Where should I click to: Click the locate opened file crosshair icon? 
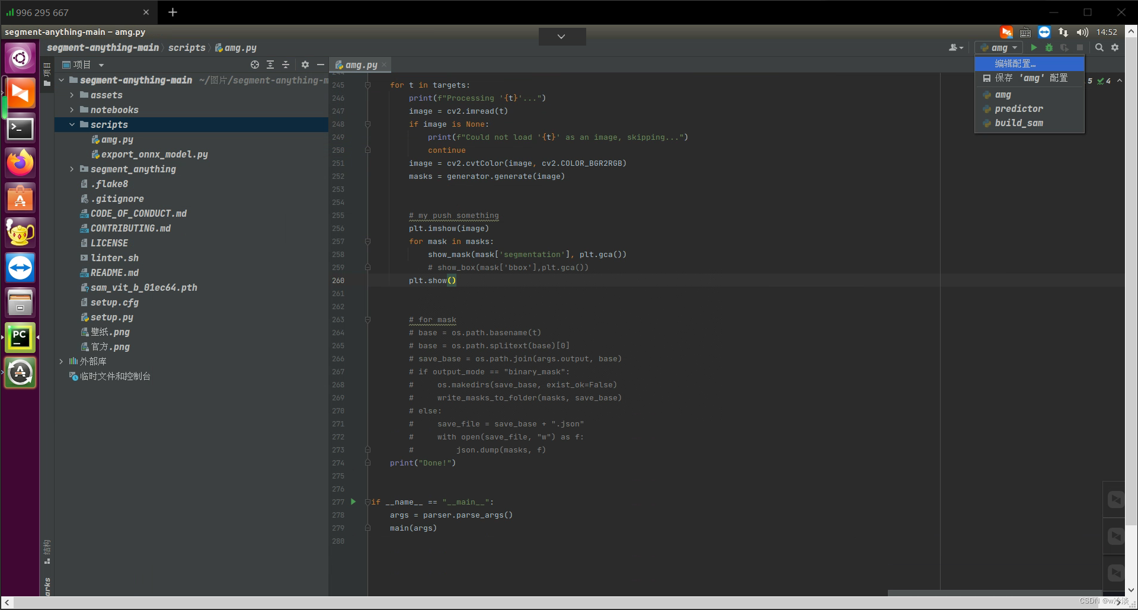pyautogui.click(x=255, y=65)
